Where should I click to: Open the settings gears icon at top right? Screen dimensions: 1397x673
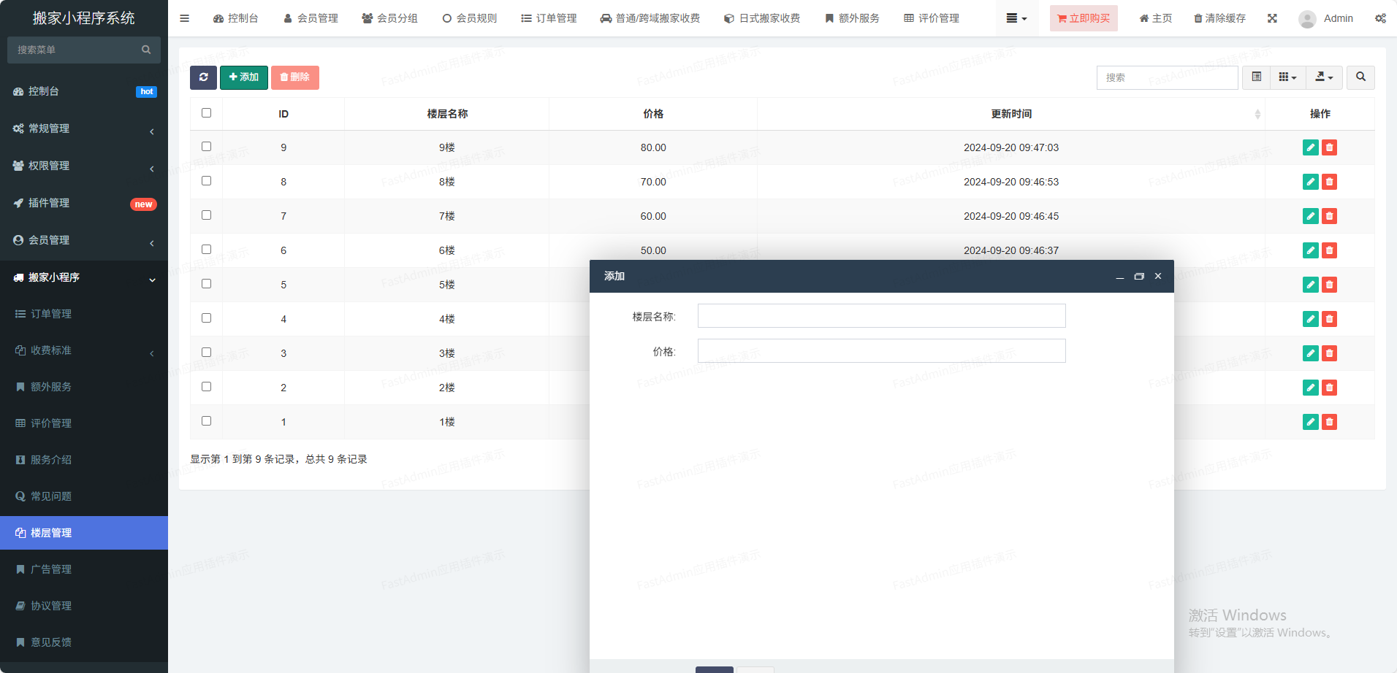click(1379, 18)
